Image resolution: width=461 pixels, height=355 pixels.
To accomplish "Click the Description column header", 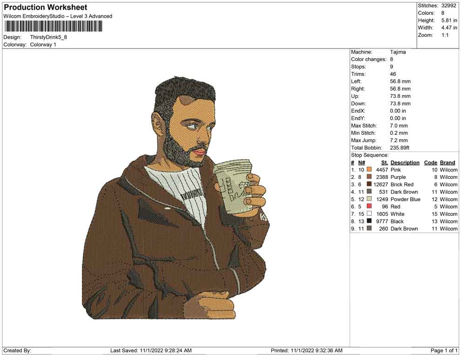I will [405, 163].
